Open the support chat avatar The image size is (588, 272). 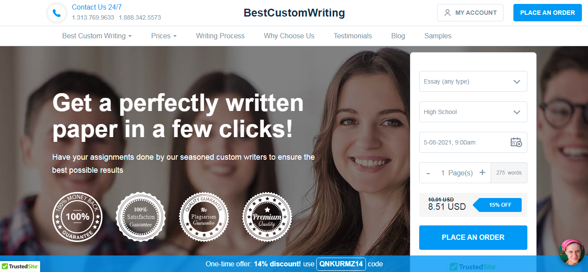pyautogui.click(x=572, y=252)
